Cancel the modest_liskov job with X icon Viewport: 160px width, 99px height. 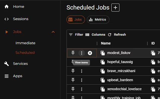pos(90,53)
